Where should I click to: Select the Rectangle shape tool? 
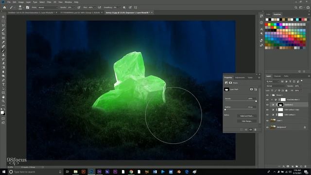(3, 93)
